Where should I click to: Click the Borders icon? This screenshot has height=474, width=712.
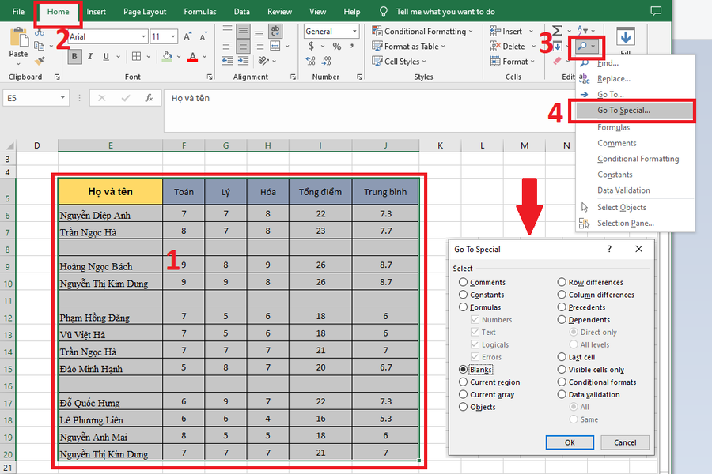[136, 56]
